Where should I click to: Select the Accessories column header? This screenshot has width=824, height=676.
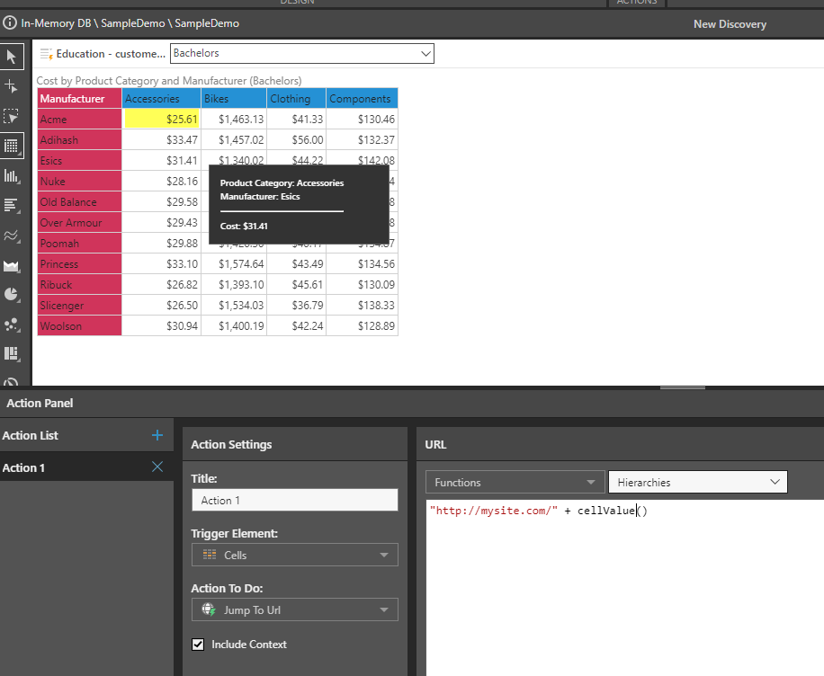pyautogui.click(x=161, y=99)
